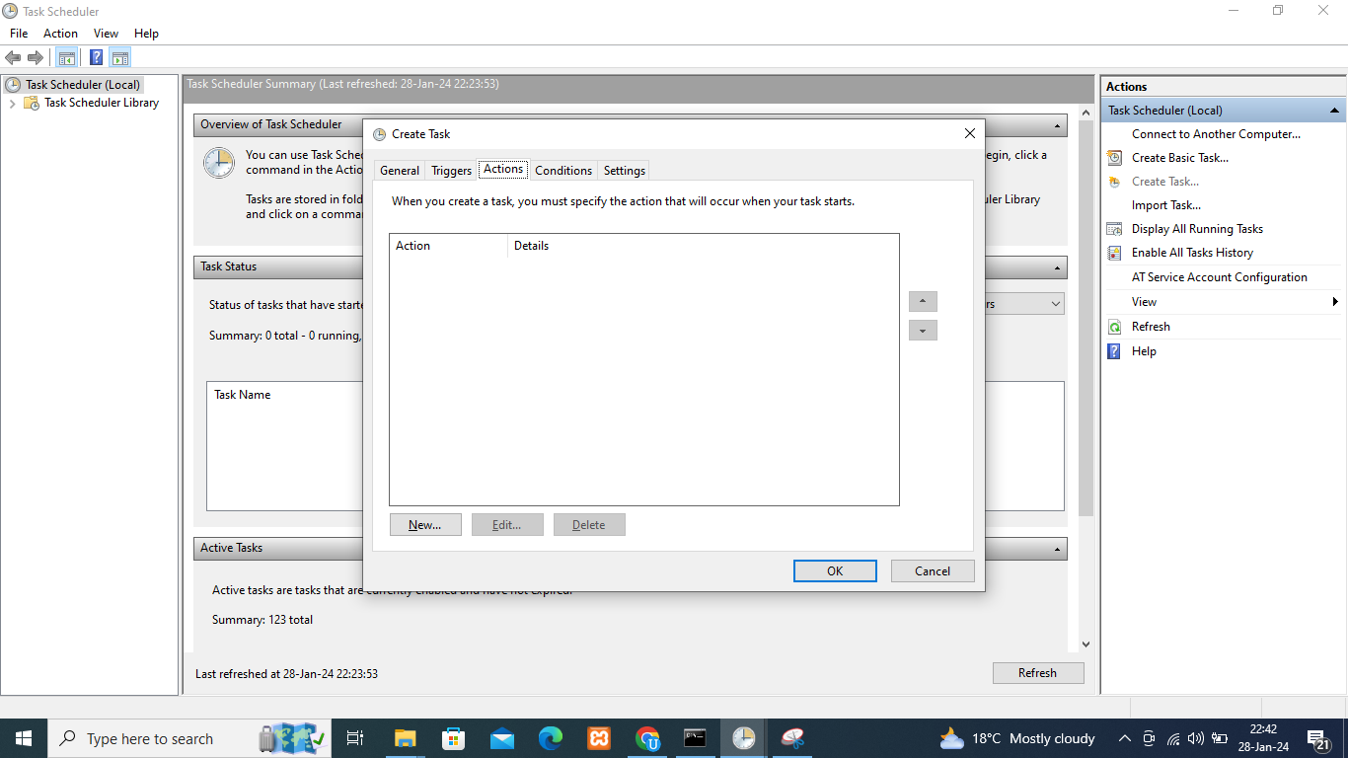Open AT Service Account Configuration
The height and width of the screenshot is (758, 1348).
pos(1219,277)
